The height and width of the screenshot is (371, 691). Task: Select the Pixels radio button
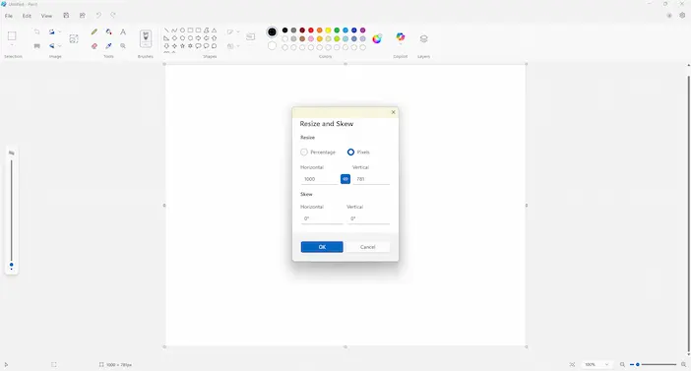350,152
